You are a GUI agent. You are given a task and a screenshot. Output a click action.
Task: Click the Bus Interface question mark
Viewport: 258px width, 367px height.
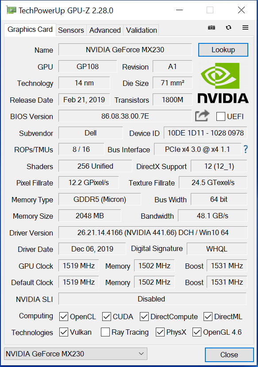246,149
